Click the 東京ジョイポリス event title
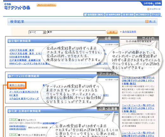 point(28,120)
